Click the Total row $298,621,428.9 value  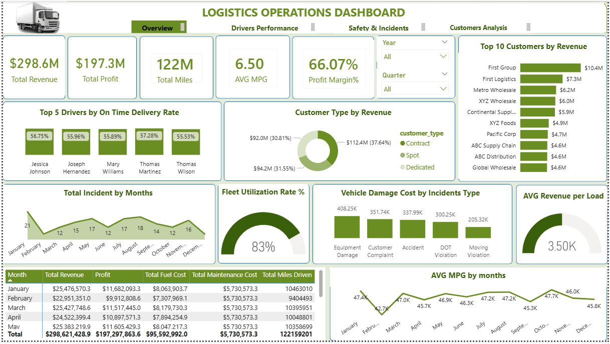68,334
